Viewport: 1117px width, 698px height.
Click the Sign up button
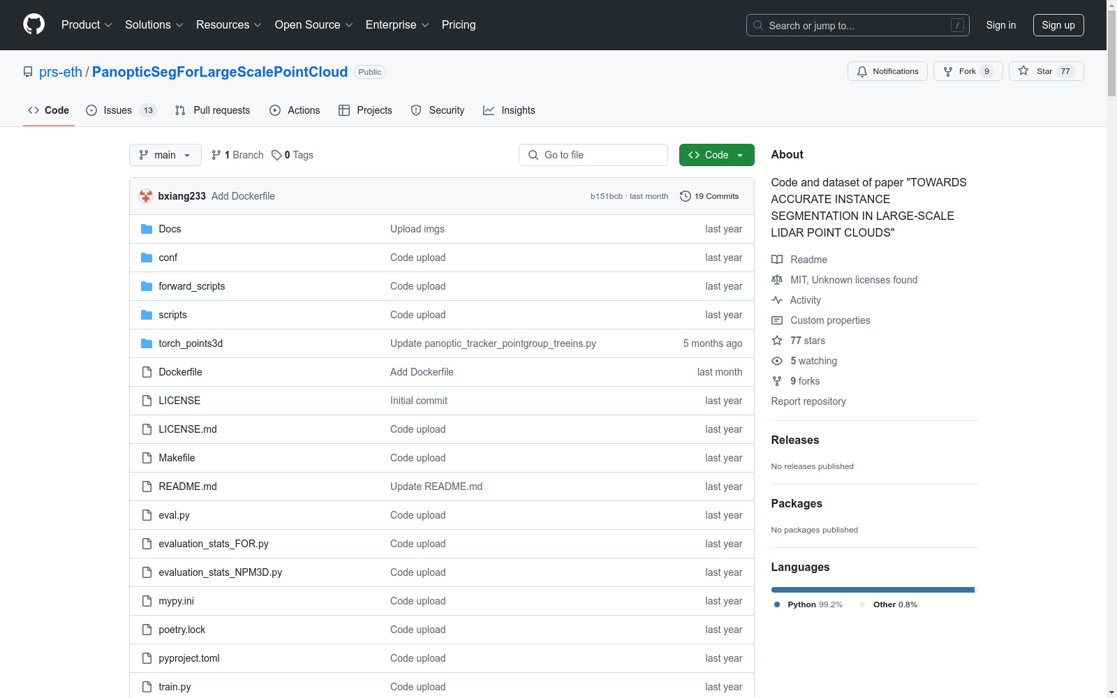[1058, 25]
